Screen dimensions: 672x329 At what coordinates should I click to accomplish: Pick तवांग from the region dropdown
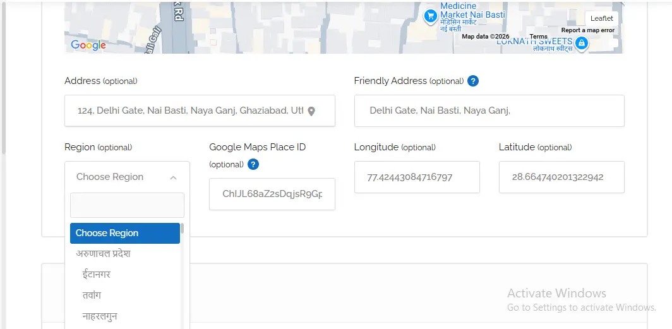point(92,296)
